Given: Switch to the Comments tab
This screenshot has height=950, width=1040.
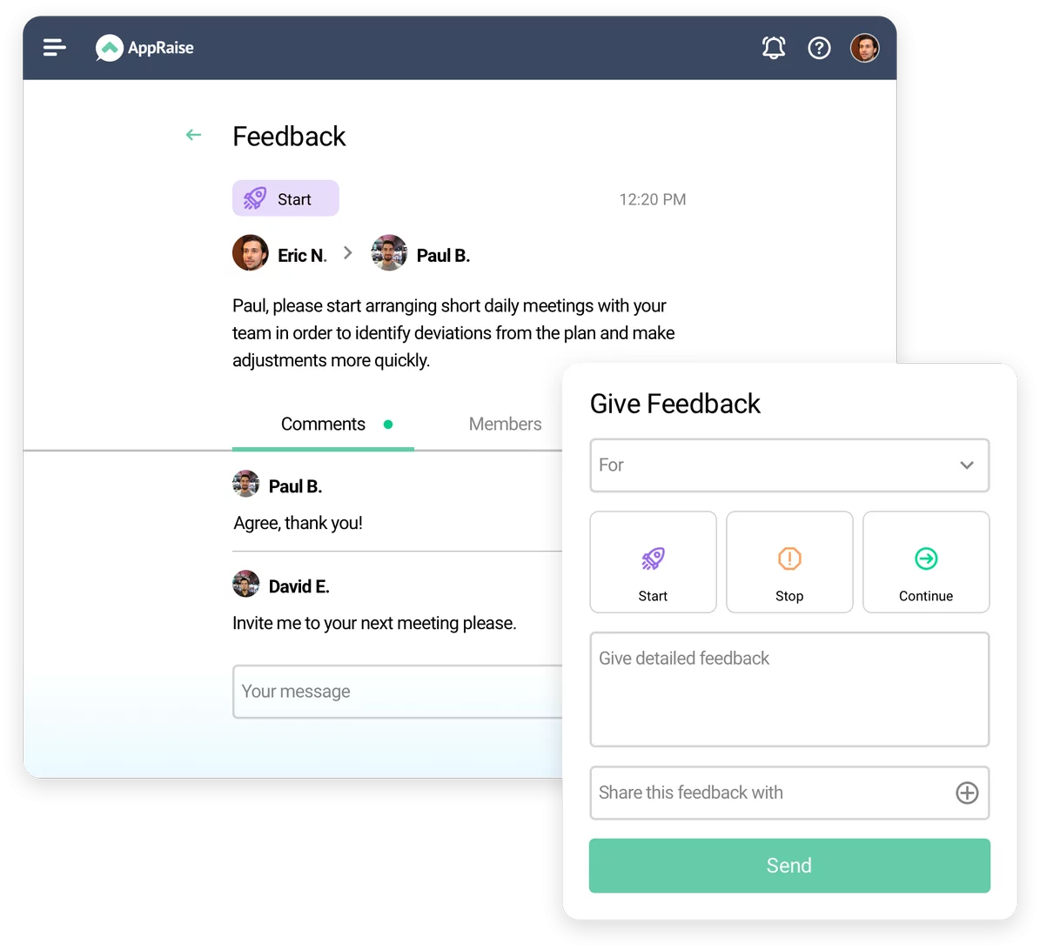Looking at the screenshot, I should (x=323, y=425).
